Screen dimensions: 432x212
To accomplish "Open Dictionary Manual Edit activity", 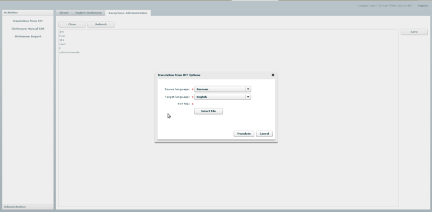I will tap(28, 29).
